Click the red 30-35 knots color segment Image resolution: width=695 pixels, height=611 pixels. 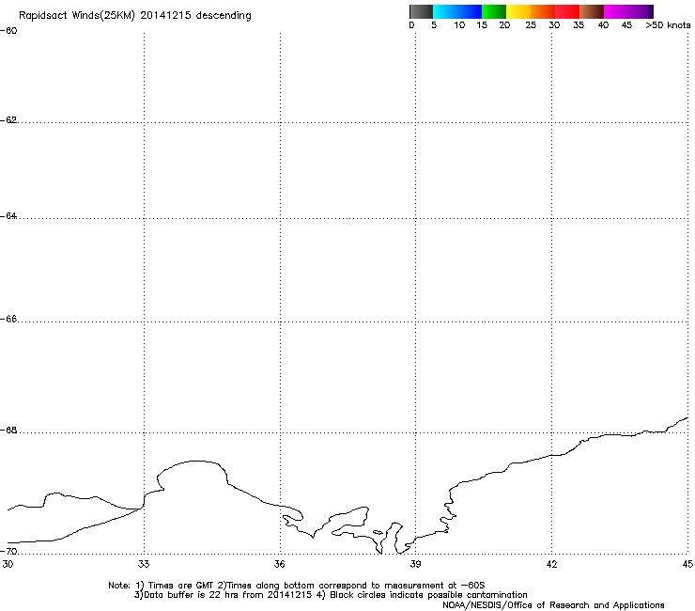coord(567,11)
